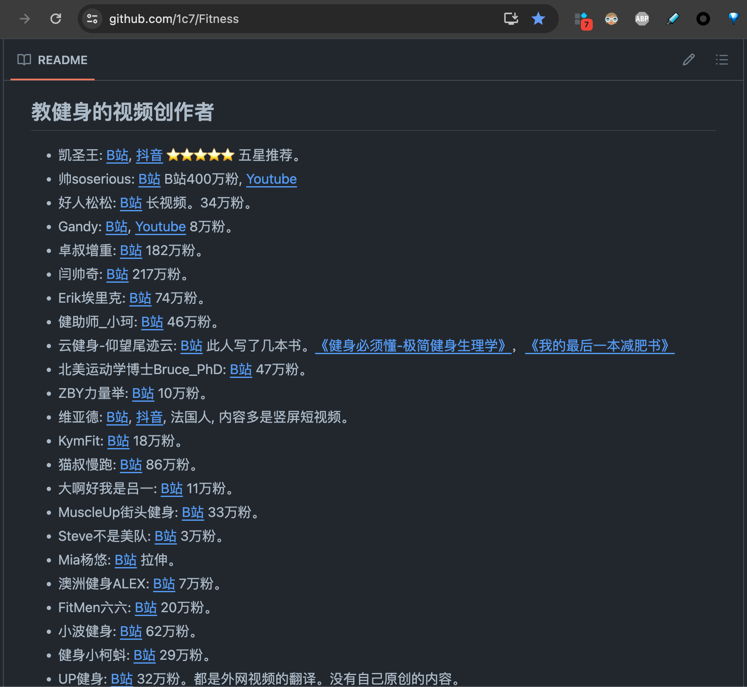This screenshot has height=687, width=747.
Task: Click the pencil icon to edit README
Action: point(688,60)
